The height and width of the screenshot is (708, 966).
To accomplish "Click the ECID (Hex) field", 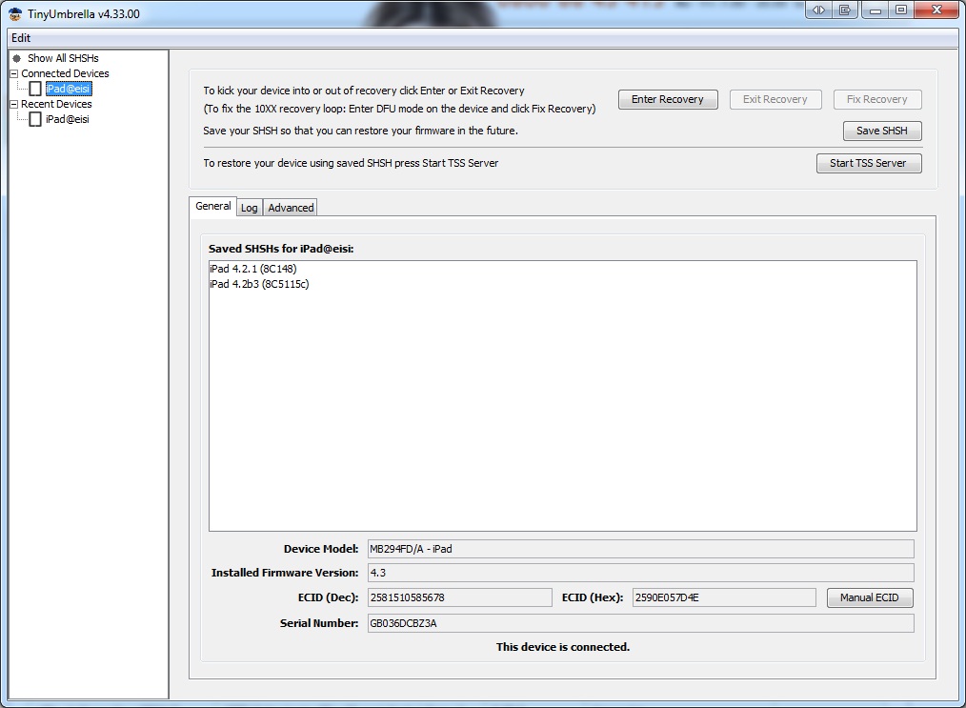I will click(x=724, y=597).
